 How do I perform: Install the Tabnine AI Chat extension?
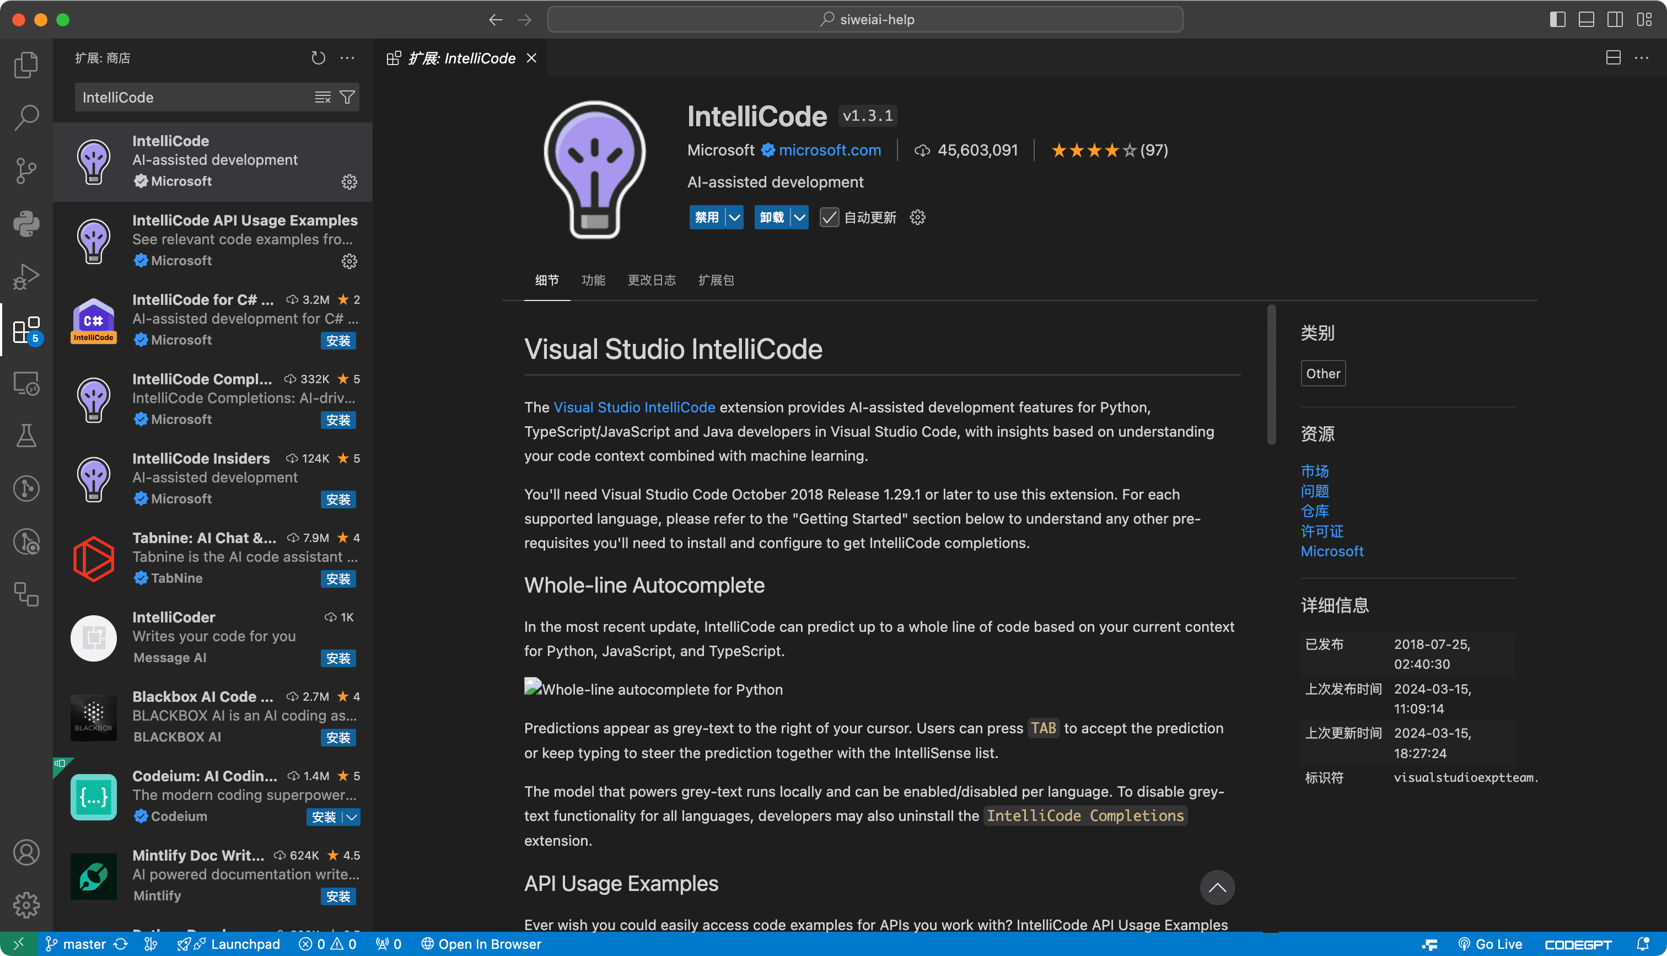[x=338, y=578]
